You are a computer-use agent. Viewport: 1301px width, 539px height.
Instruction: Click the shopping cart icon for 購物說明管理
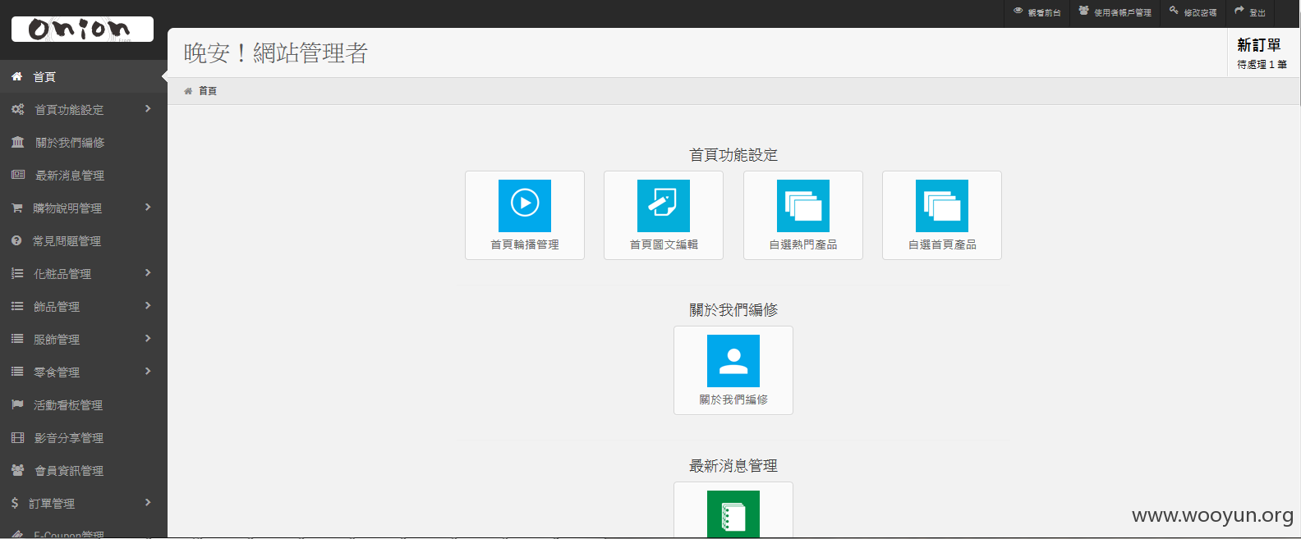(16, 208)
